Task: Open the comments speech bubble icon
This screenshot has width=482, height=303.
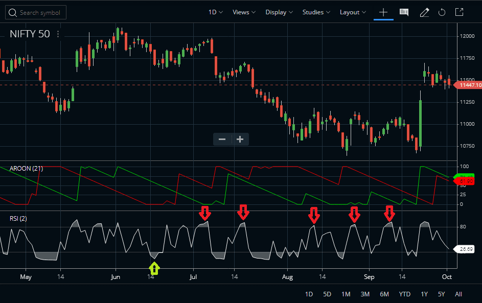Action: click(404, 12)
